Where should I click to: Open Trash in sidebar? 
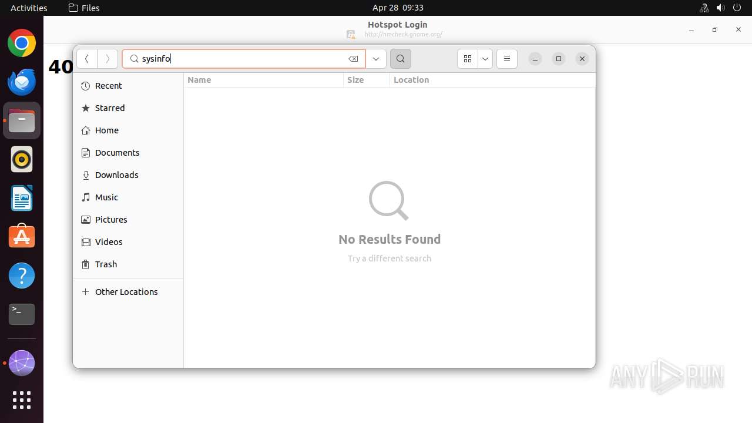click(x=128, y=264)
